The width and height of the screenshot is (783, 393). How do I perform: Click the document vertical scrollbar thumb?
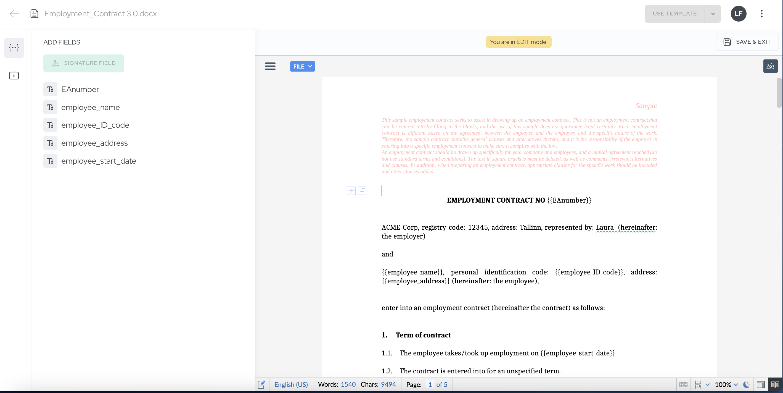point(779,93)
